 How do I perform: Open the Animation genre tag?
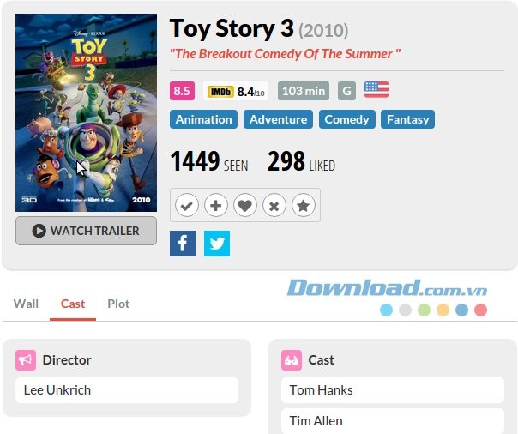[x=203, y=119]
